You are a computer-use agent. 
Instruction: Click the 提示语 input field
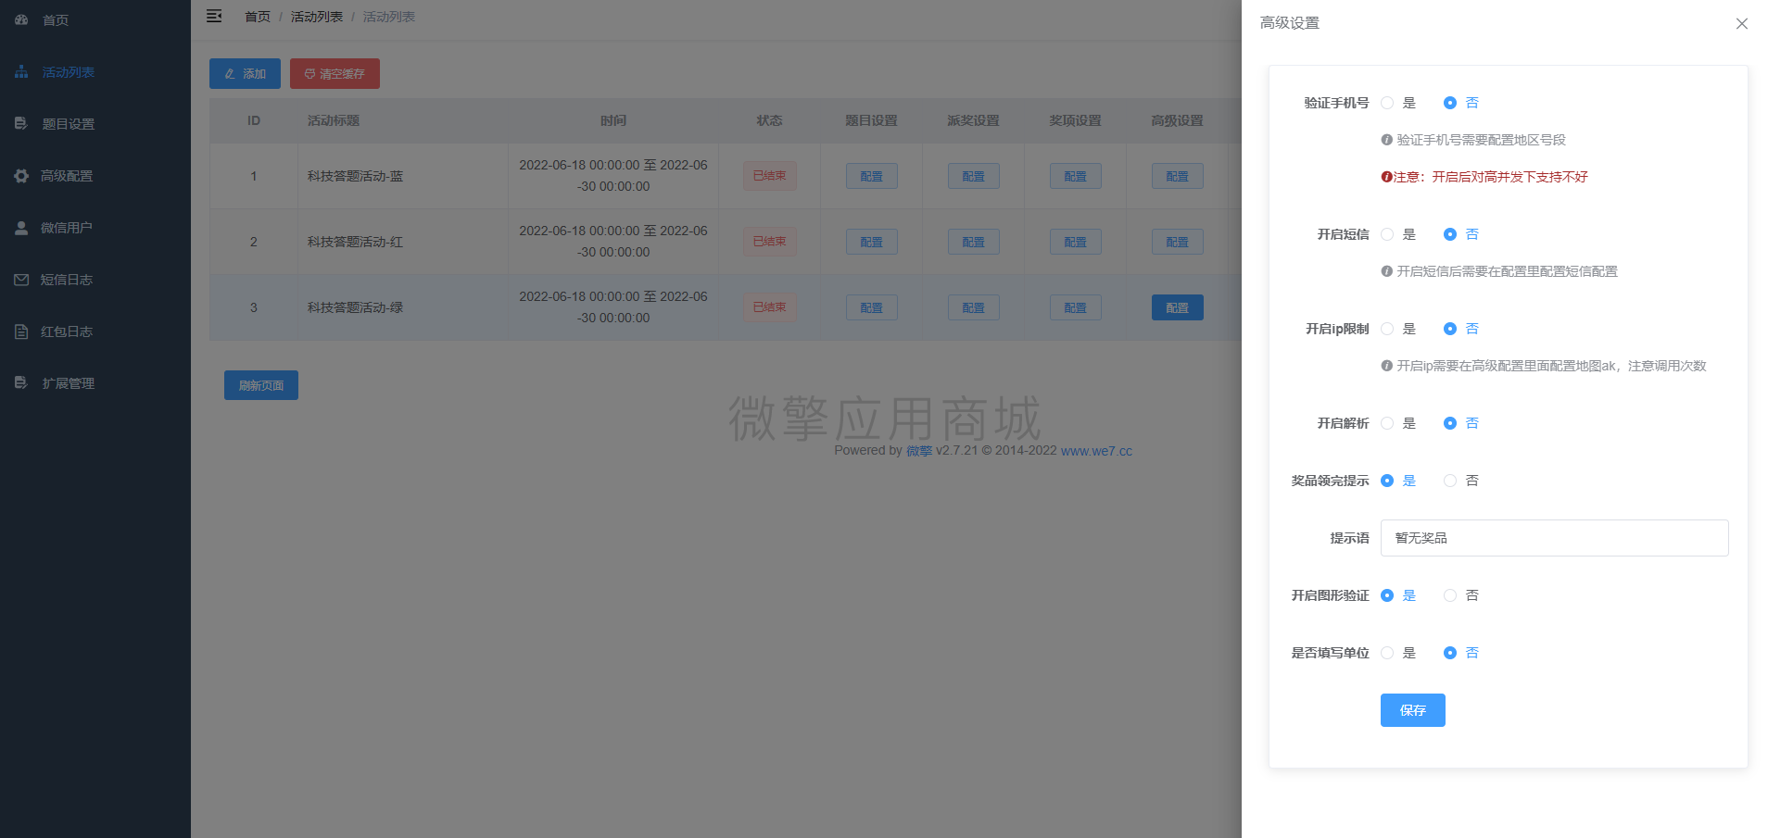[1554, 538]
